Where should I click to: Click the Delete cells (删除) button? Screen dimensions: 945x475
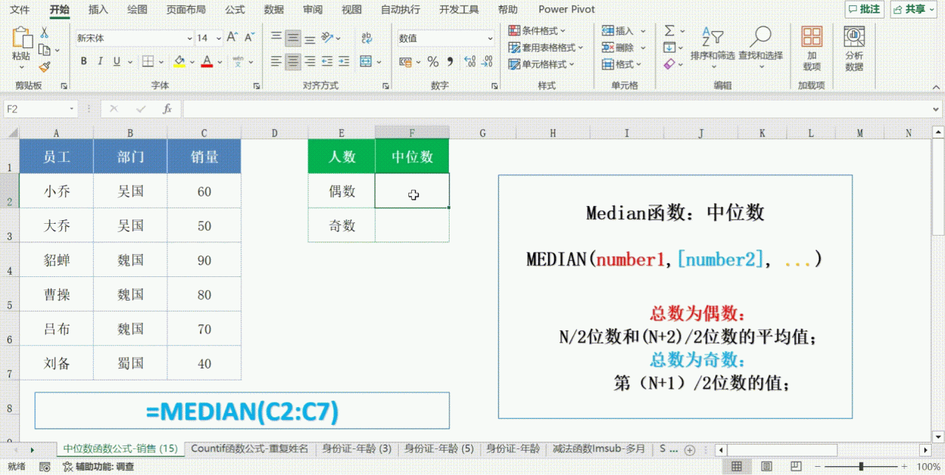coord(623,47)
